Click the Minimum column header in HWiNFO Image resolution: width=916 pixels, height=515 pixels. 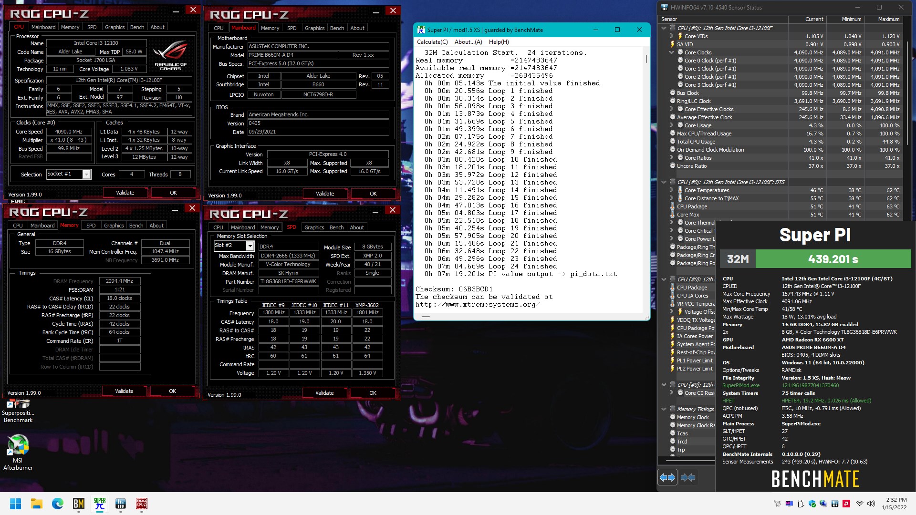pyautogui.click(x=845, y=19)
